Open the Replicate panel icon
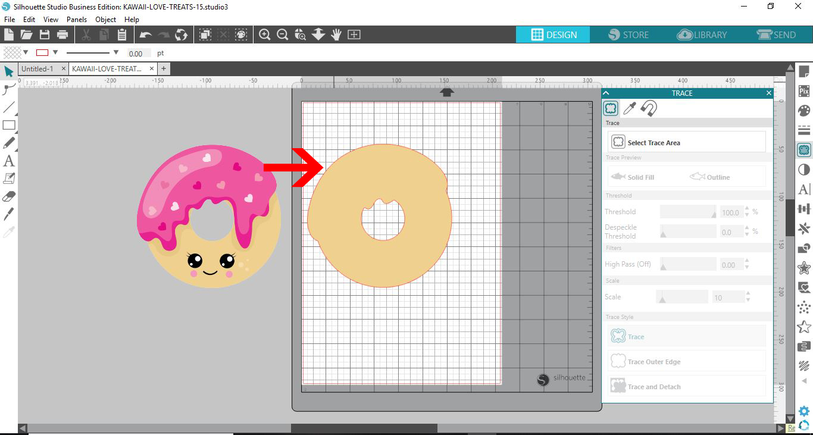The width and height of the screenshot is (813, 435). 804,229
